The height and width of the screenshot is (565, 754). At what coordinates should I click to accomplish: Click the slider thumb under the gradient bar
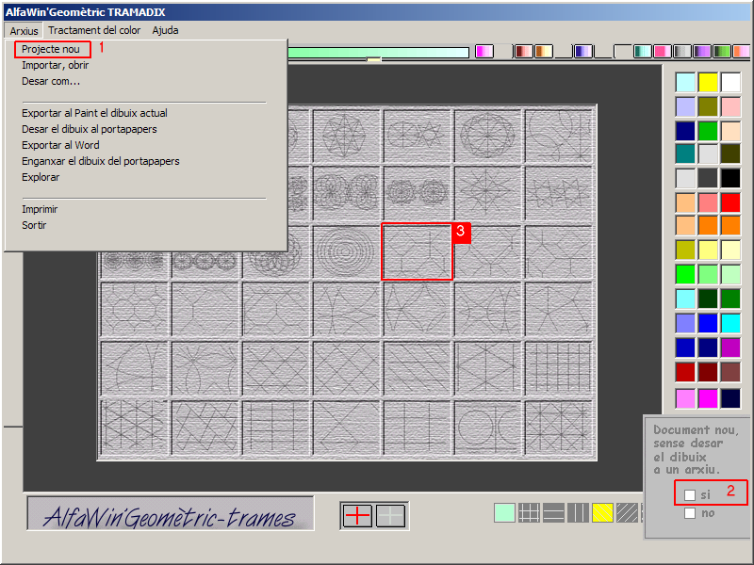click(x=373, y=60)
